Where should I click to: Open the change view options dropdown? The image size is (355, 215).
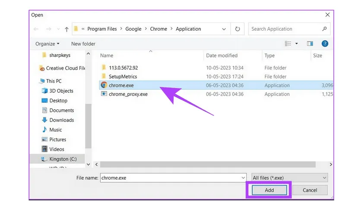(296, 44)
